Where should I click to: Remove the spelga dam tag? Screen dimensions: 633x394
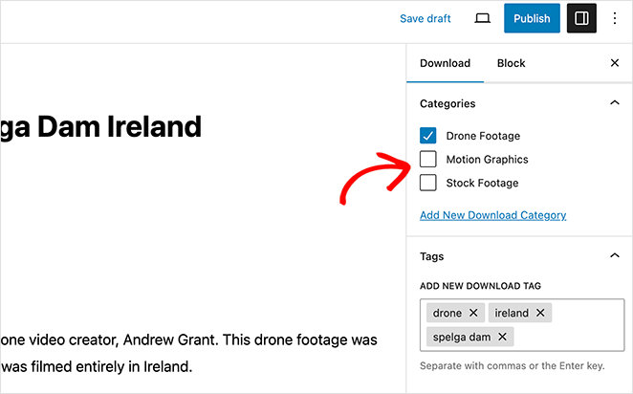[502, 337]
